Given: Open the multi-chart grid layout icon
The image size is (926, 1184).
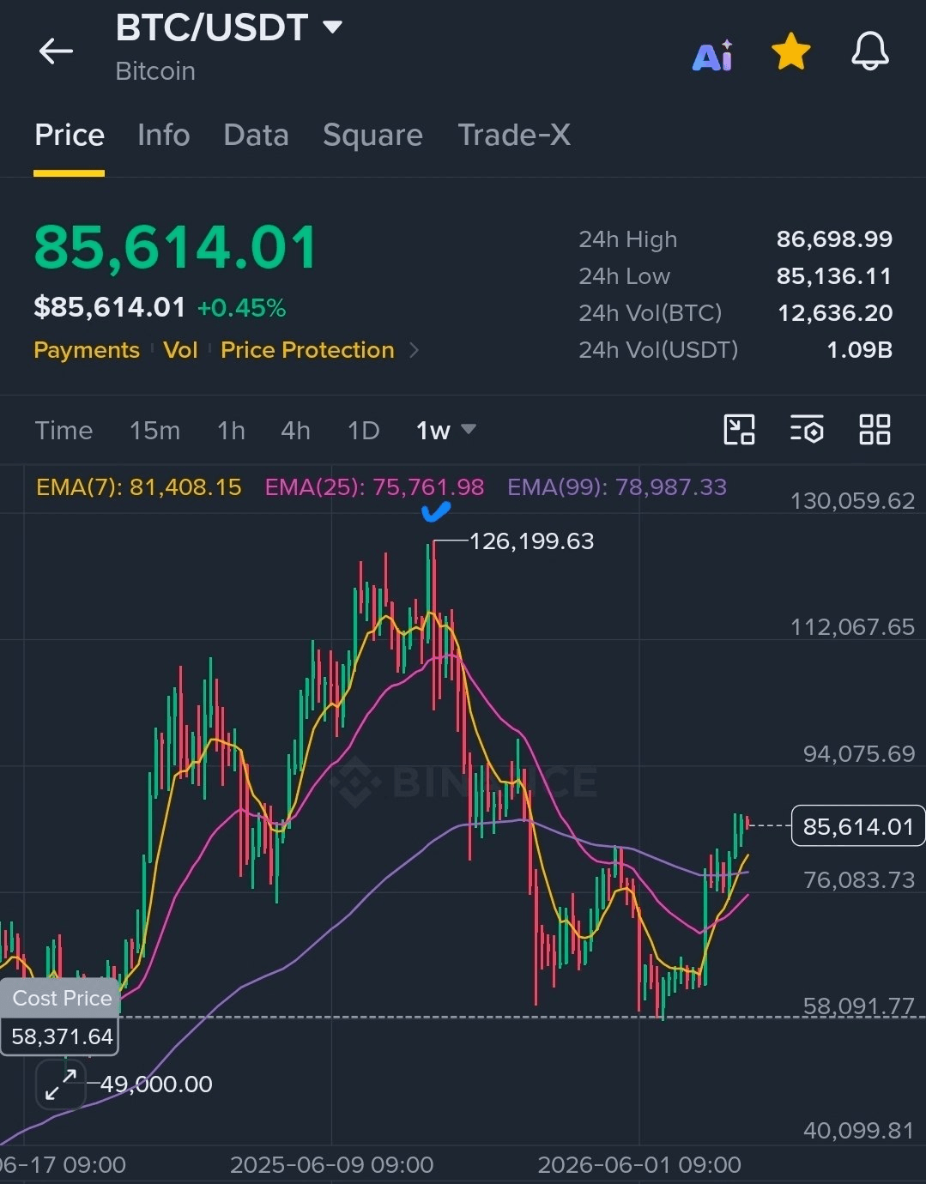Looking at the screenshot, I should click(x=875, y=429).
